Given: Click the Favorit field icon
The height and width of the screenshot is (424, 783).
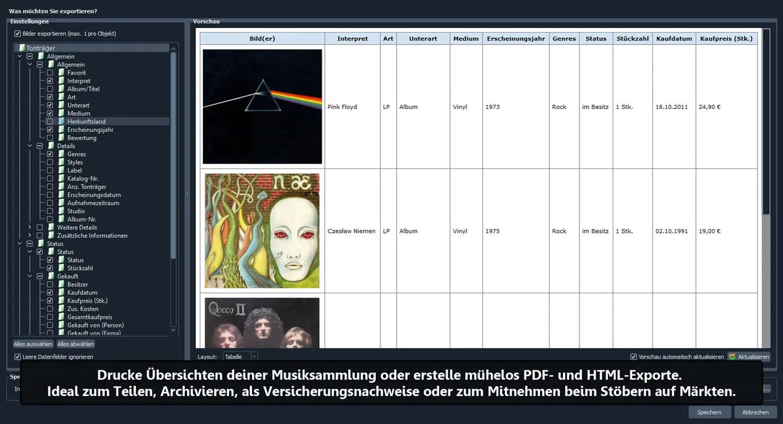Looking at the screenshot, I should tap(61, 72).
